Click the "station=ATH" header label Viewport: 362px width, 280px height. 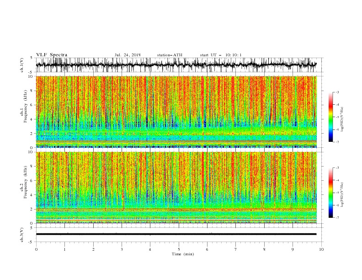tap(170, 55)
